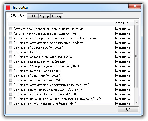Toggle Выключить визуальные эффекты checkbox
This screenshot has height=121, width=148.
pyautogui.click(x=10, y=71)
